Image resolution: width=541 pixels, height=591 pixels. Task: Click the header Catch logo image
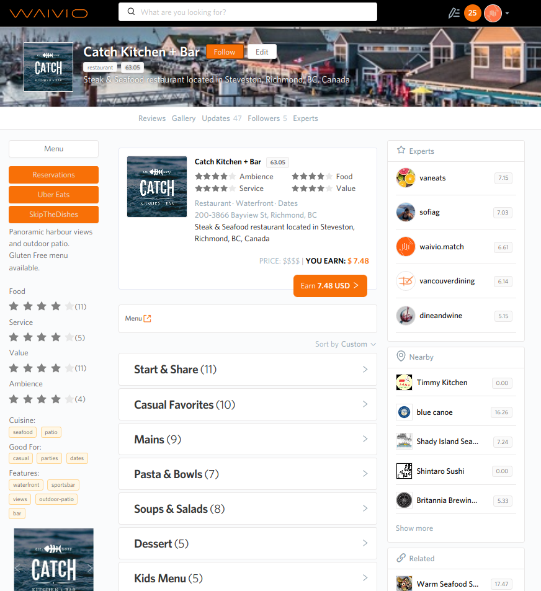pos(48,67)
